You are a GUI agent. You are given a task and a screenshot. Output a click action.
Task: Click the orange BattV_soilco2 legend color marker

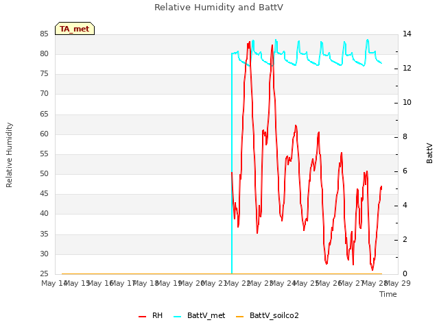click(x=239, y=317)
